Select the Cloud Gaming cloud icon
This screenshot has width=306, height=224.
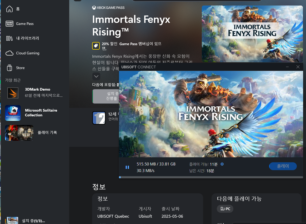coord(9,53)
